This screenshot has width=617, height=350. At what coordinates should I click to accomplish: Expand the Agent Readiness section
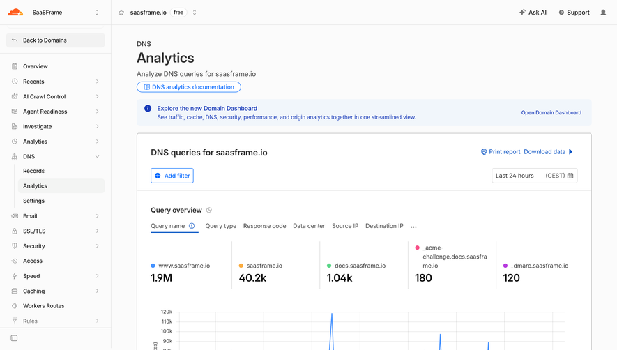click(97, 112)
